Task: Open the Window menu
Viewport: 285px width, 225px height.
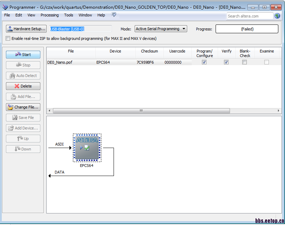Action: [85, 15]
